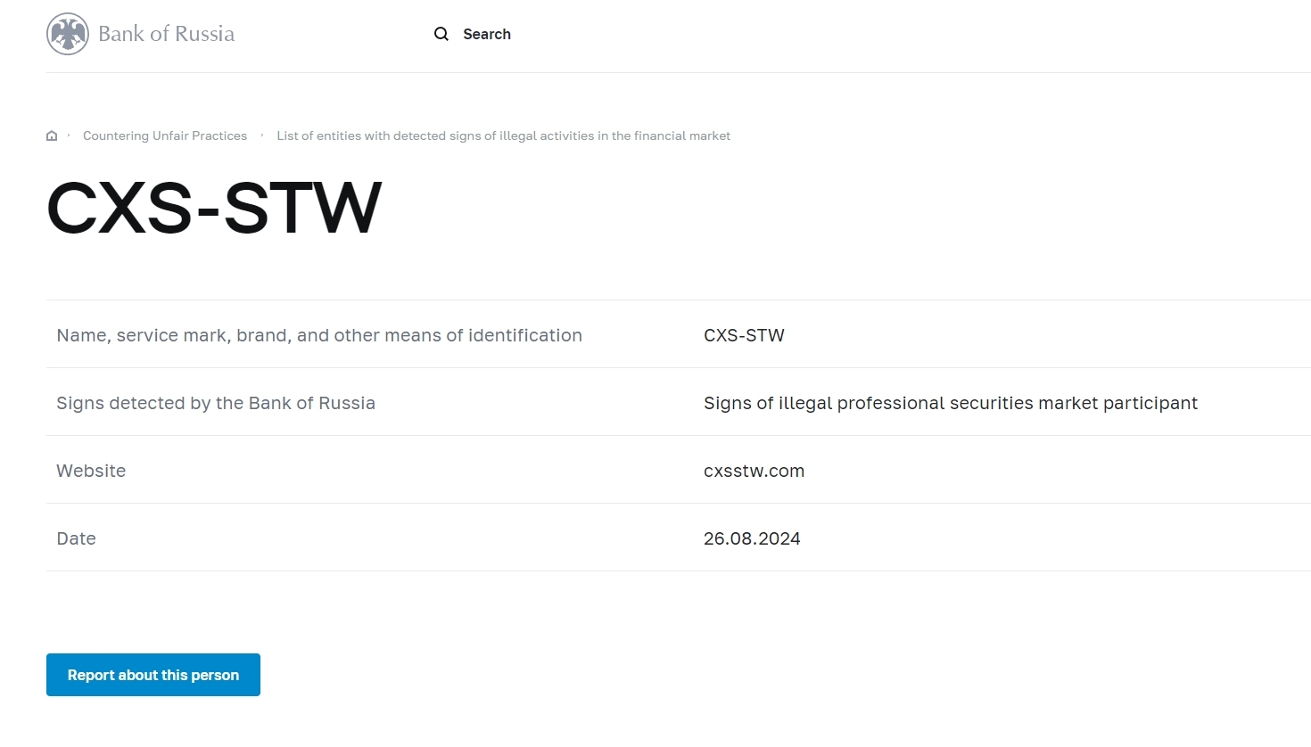This screenshot has width=1311, height=747.
Task: Open the Search field in the header
Action: point(473,34)
